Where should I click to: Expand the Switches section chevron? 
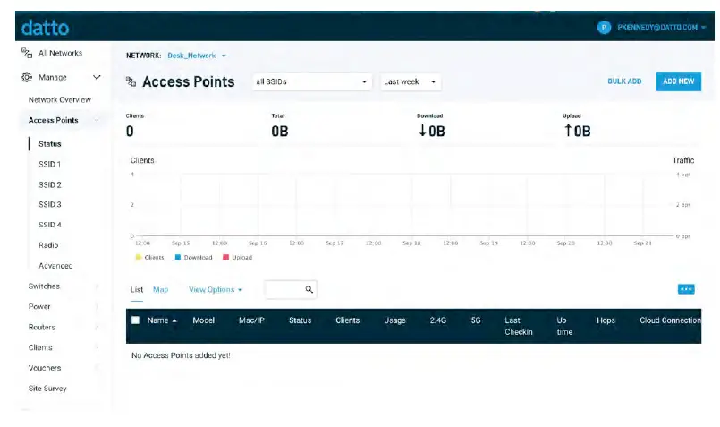click(x=97, y=286)
